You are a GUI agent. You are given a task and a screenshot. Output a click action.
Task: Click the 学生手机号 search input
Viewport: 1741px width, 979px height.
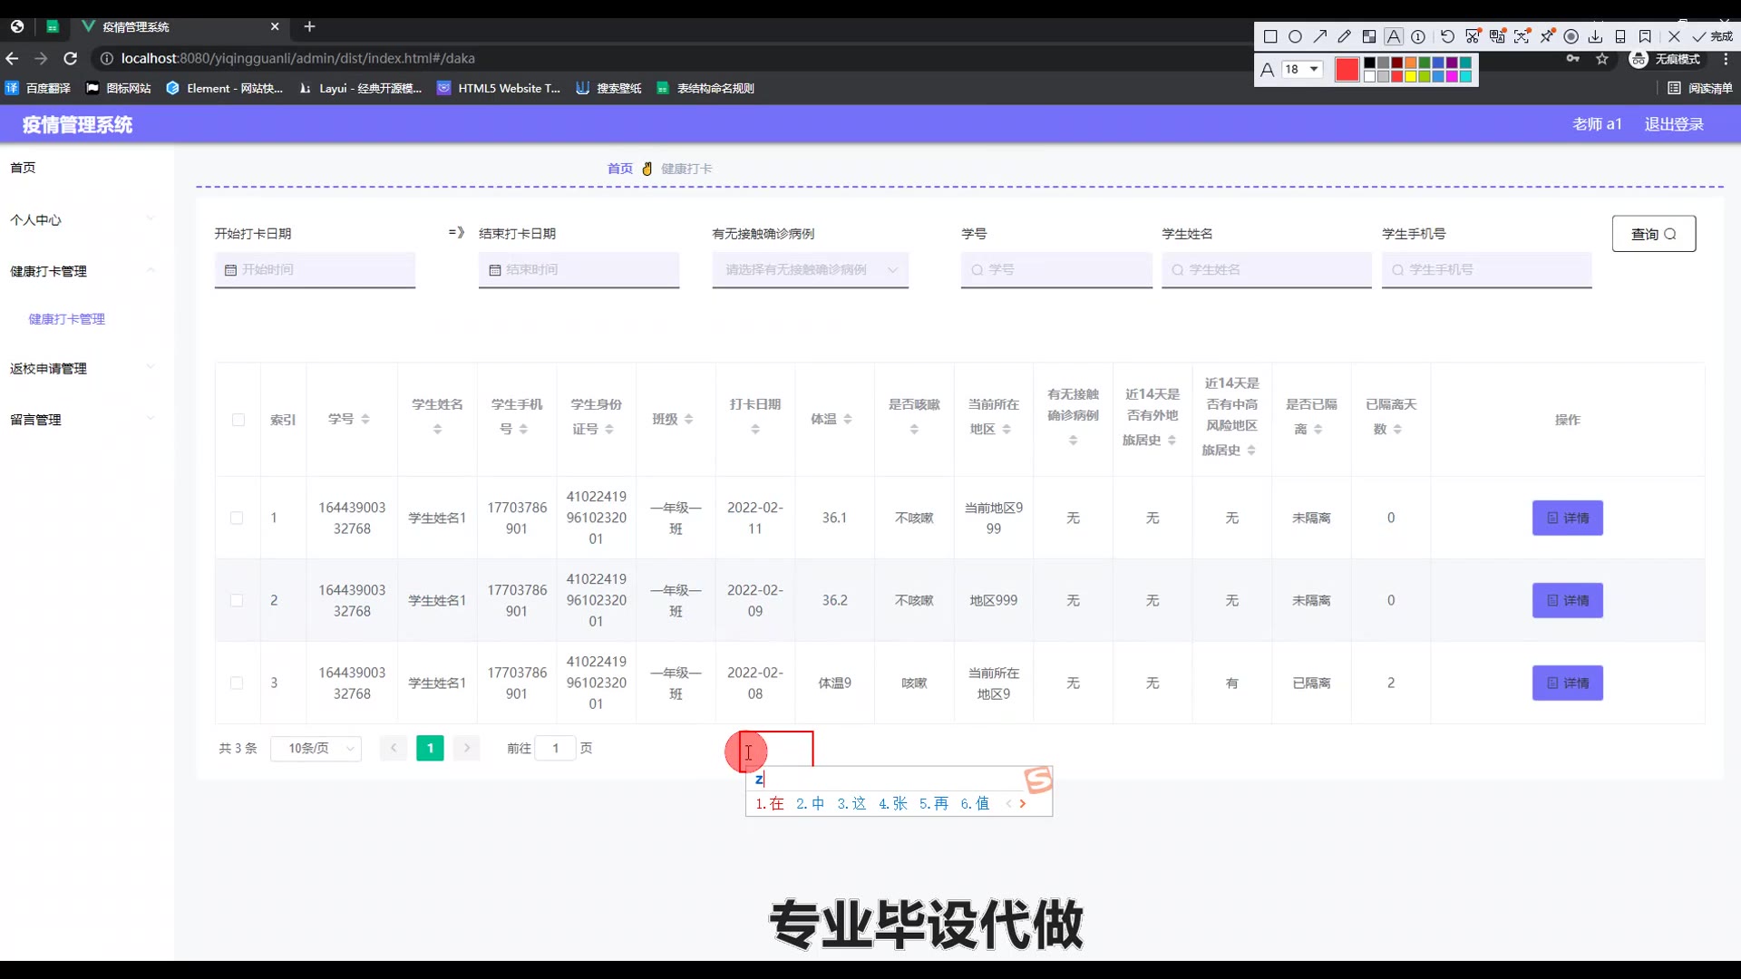click(1486, 270)
